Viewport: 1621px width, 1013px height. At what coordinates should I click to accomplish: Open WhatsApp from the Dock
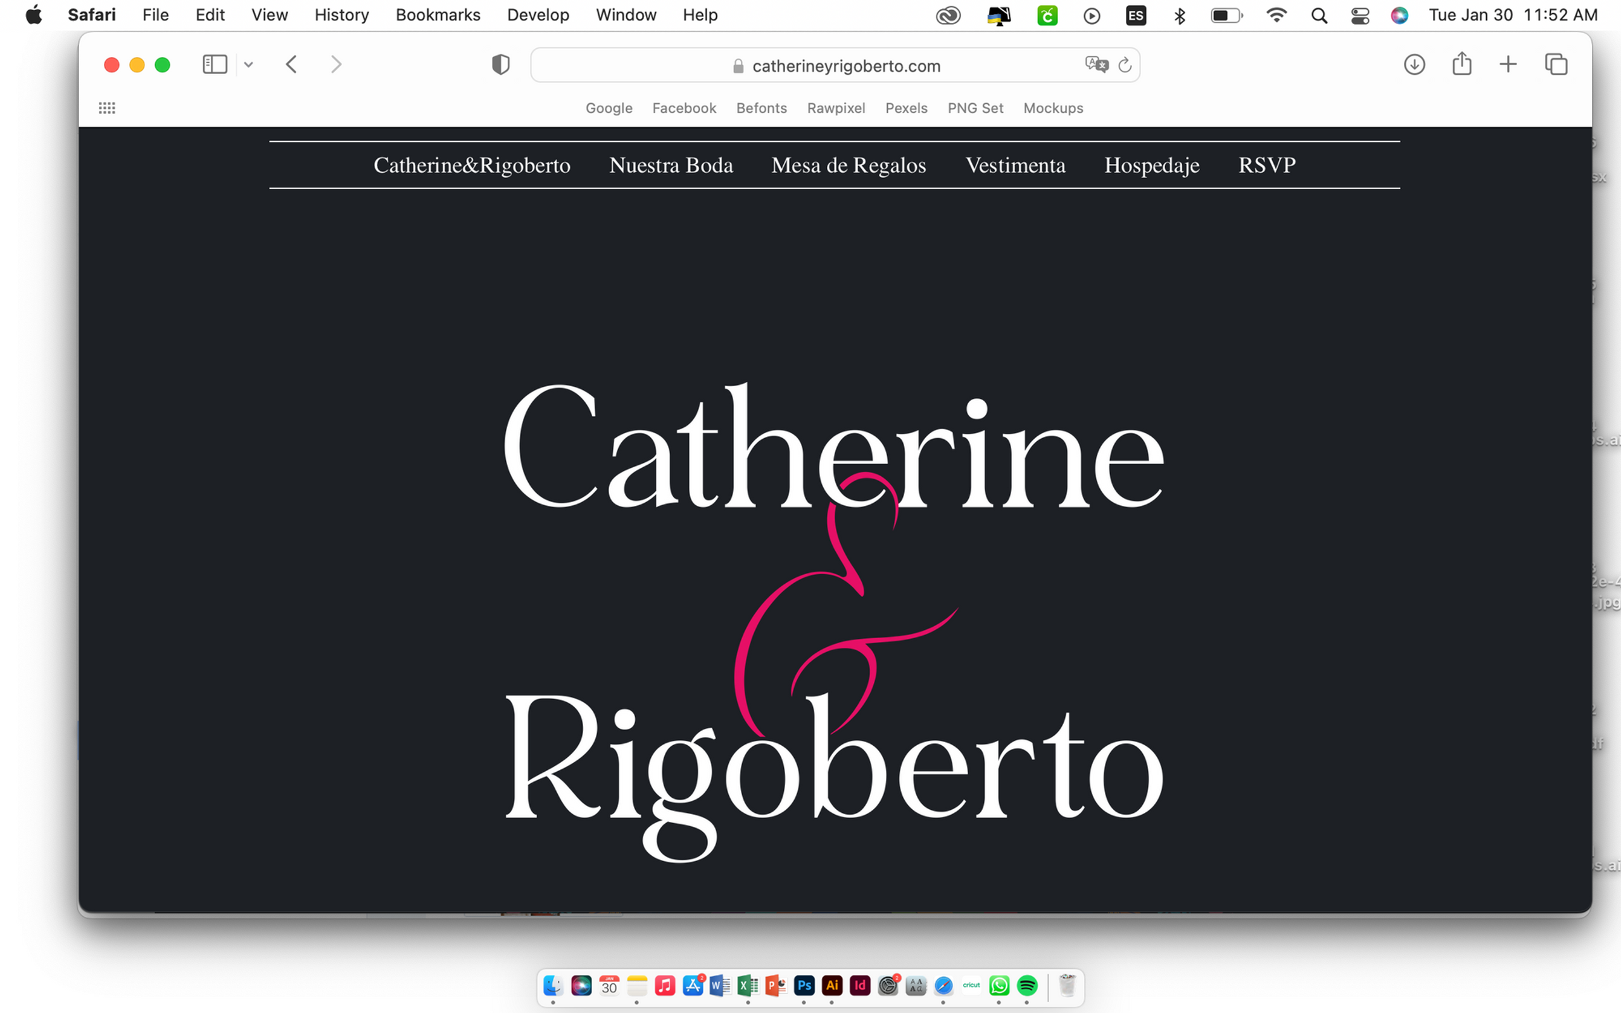999,986
